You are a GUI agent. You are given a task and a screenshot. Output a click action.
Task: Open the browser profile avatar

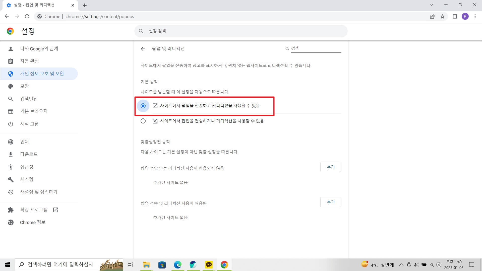(465, 16)
